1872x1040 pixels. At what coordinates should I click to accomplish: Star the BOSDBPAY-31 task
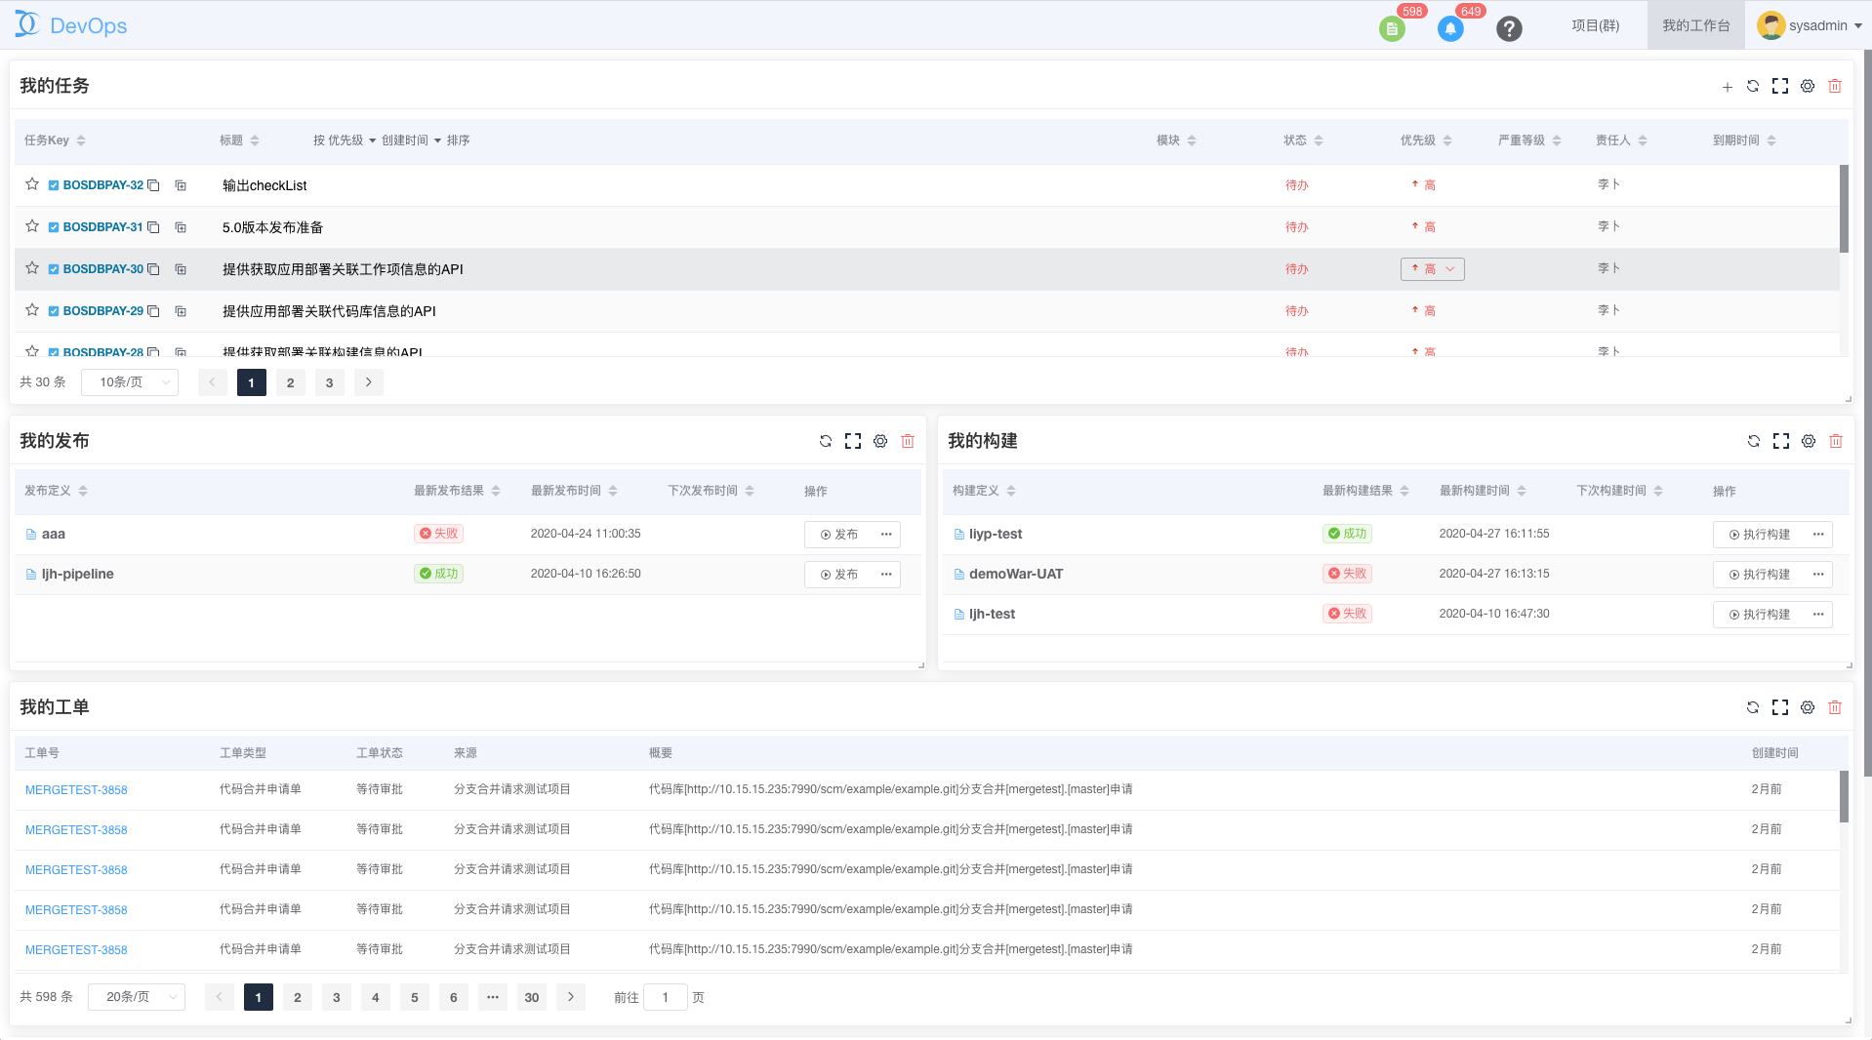32,226
